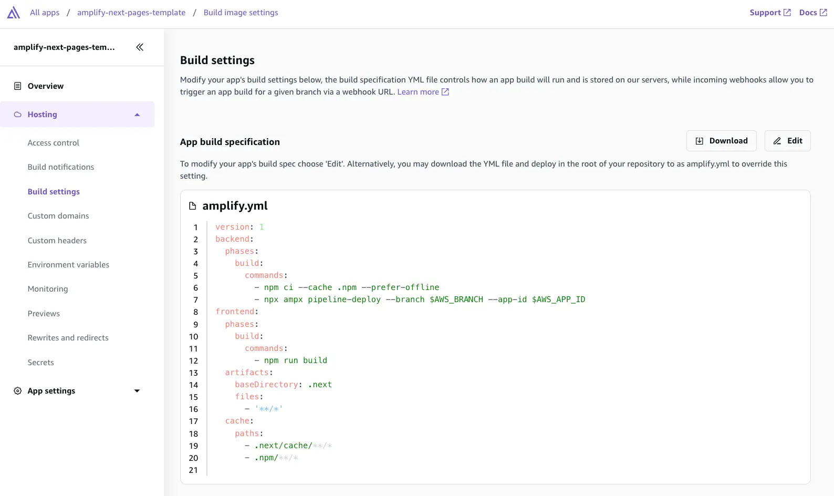Go to Environment variables
This screenshot has height=496, width=834.
tap(69, 265)
